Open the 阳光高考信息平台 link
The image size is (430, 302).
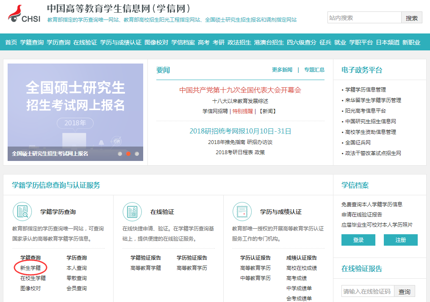366,111
